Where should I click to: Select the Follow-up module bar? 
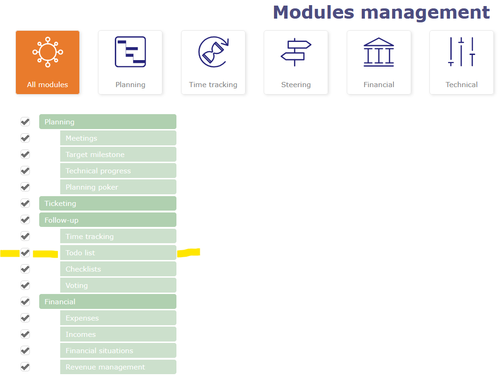108,220
